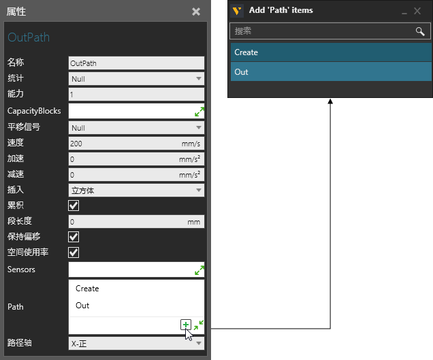Open the 路径轴 dropdown showing X-正
Image resolution: width=433 pixels, height=360 pixels.
[136, 344]
